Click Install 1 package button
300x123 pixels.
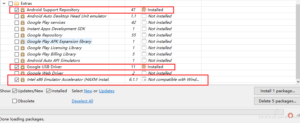(277, 91)
